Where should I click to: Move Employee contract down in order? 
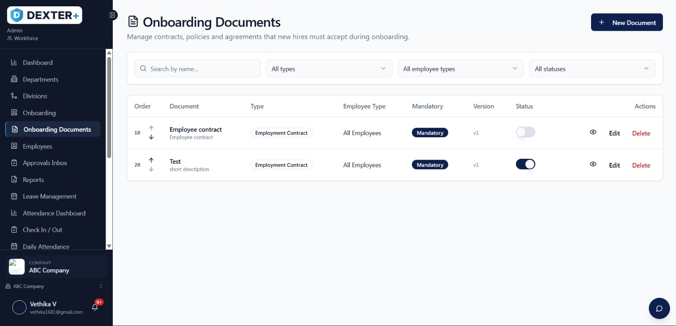[151, 137]
